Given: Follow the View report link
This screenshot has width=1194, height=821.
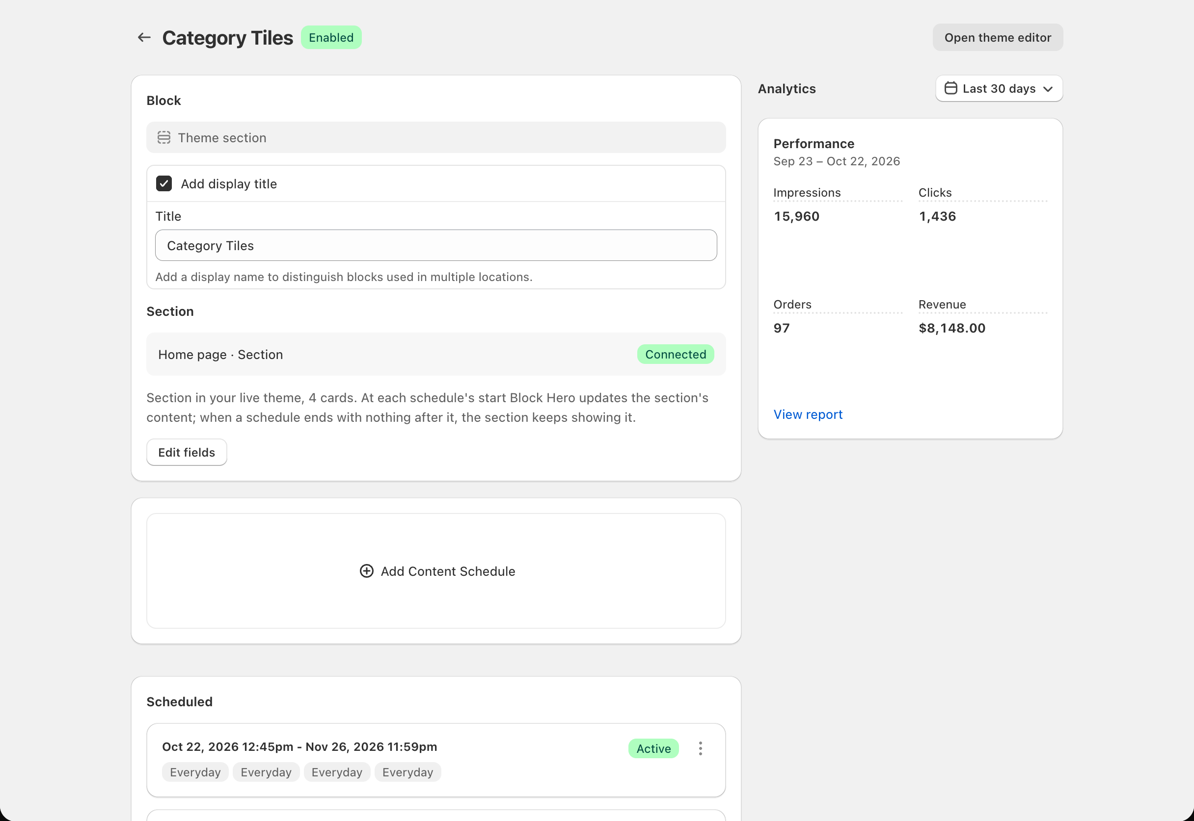Looking at the screenshot, I should [808, 414].
